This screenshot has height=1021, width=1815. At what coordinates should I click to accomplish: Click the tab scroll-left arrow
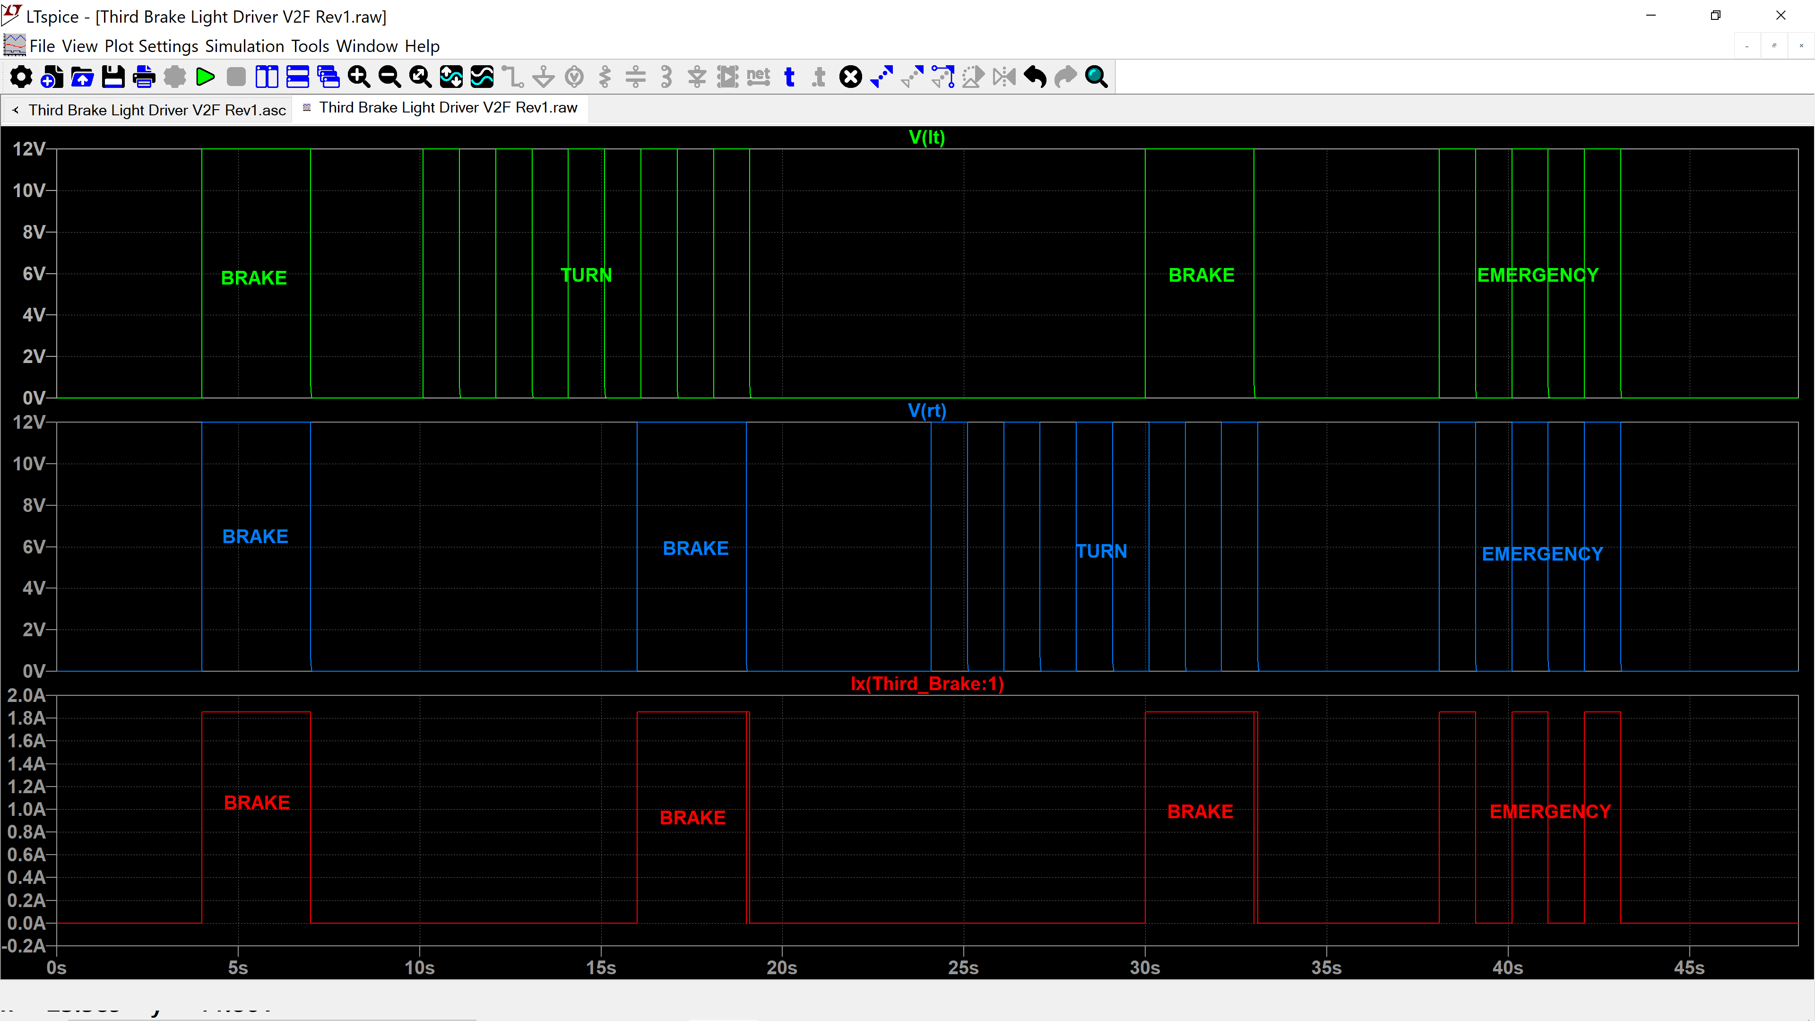tap(16, 110)
